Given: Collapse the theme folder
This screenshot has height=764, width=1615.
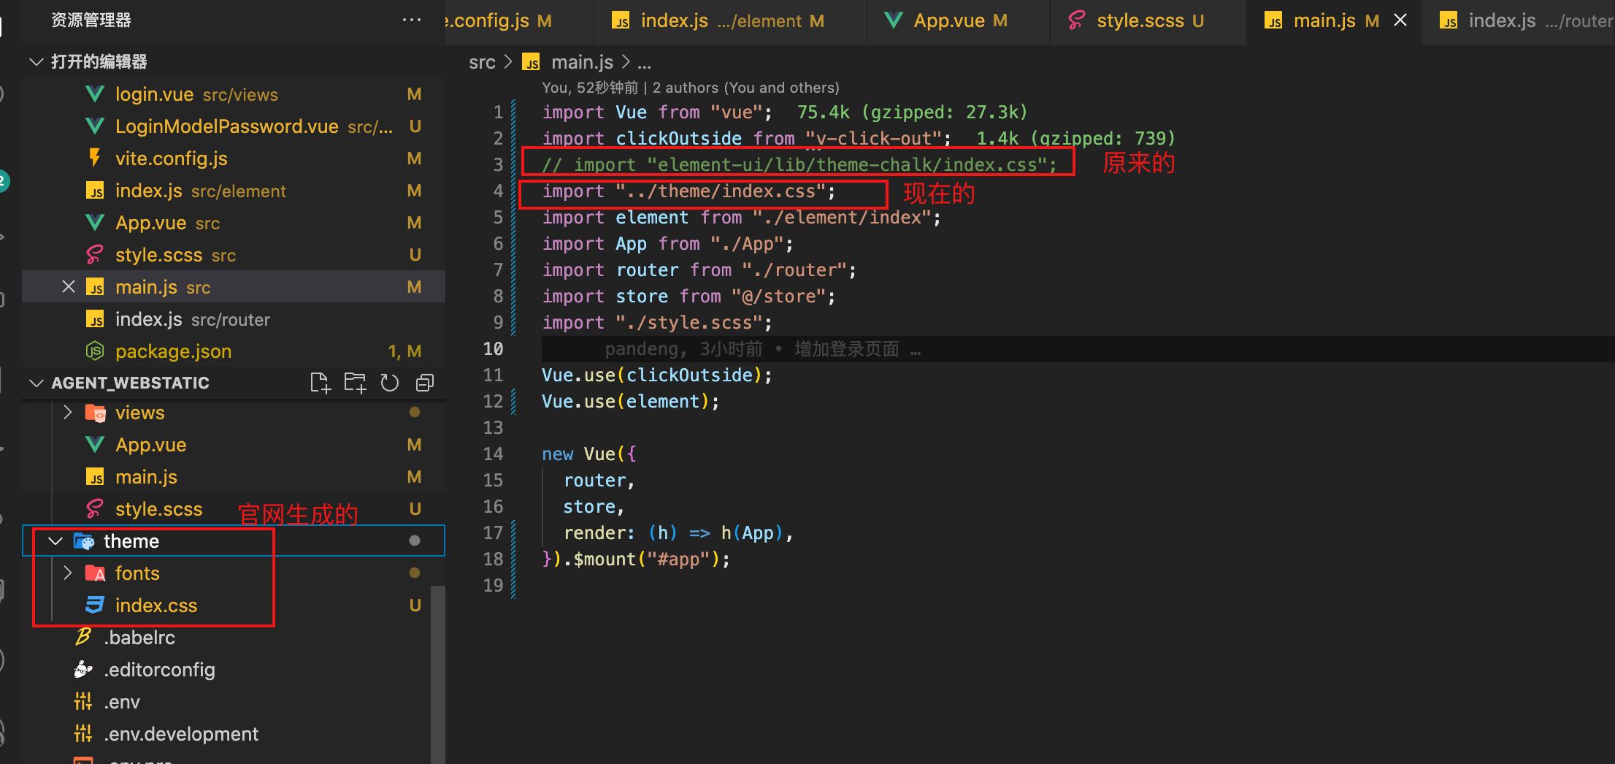Looking at the screenshot, I should [x=55, y=541].
